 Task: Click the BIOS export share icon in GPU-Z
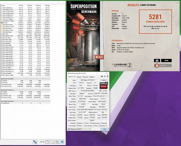[x=100, y=91]
